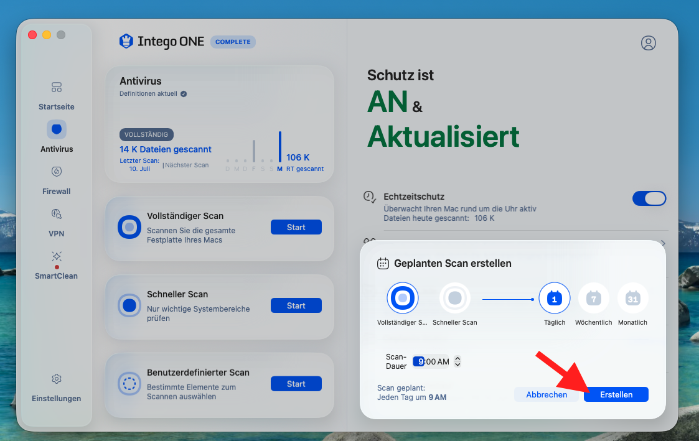699x441 pixels.
Task: Open the Startseite sidebar icon
Action: coord(56,87)
